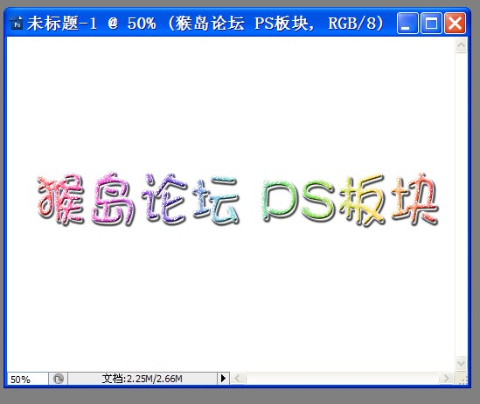The image size is (480, 404).
Task: Click the green PS letters on canvas
Action: [297, 200]
